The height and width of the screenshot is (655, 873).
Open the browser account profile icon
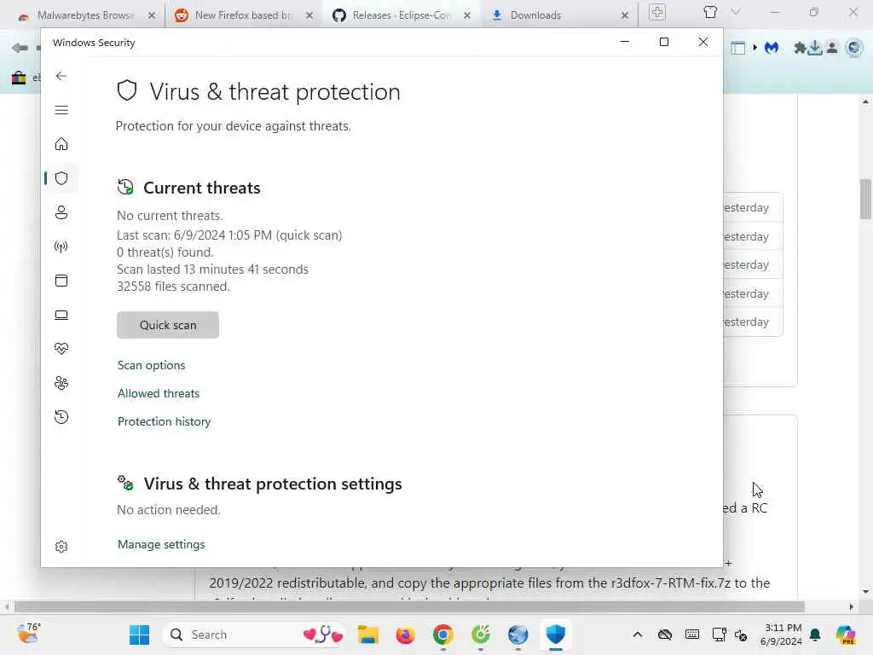(x=832, y=48)
